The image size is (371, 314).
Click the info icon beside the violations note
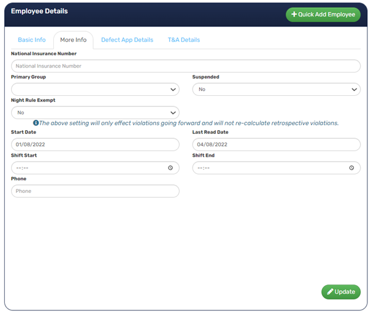click(36, 123)
